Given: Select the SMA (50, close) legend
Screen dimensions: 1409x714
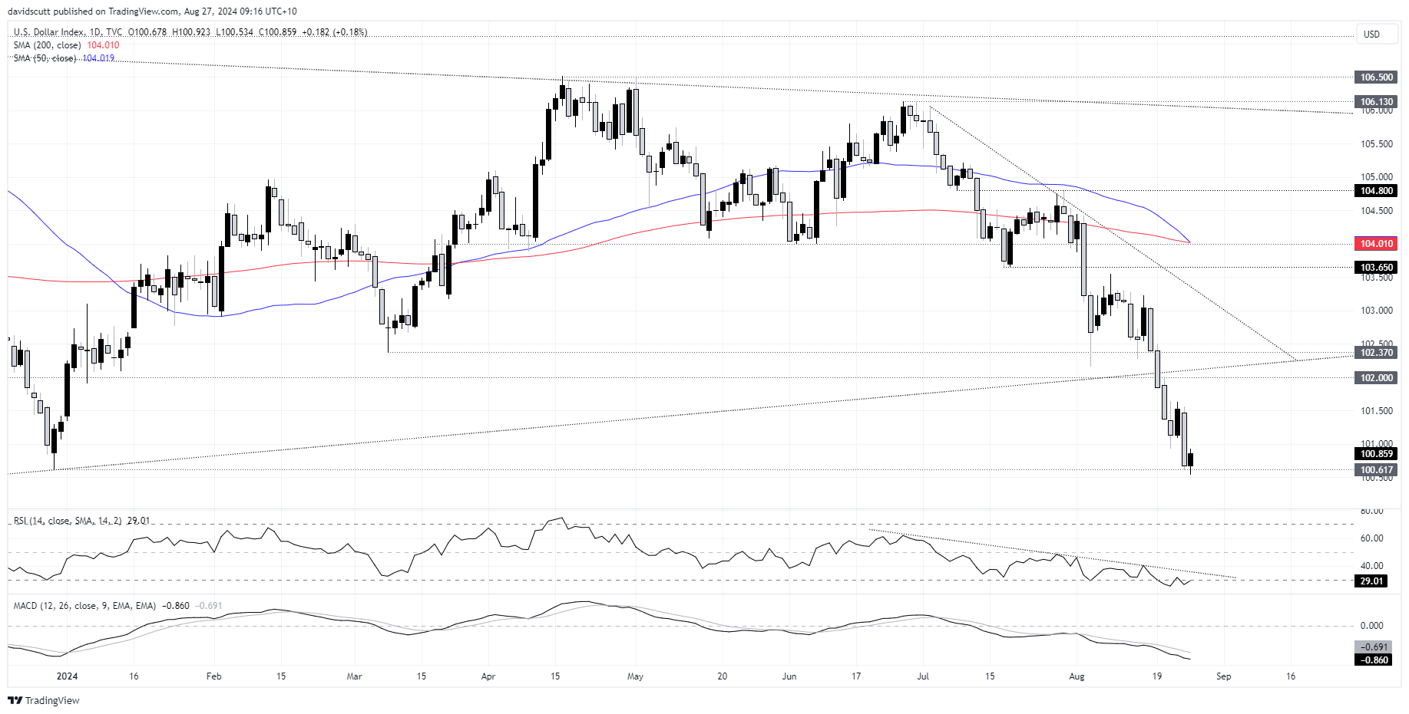Looking at the screenshot, I should click(45, 58).
